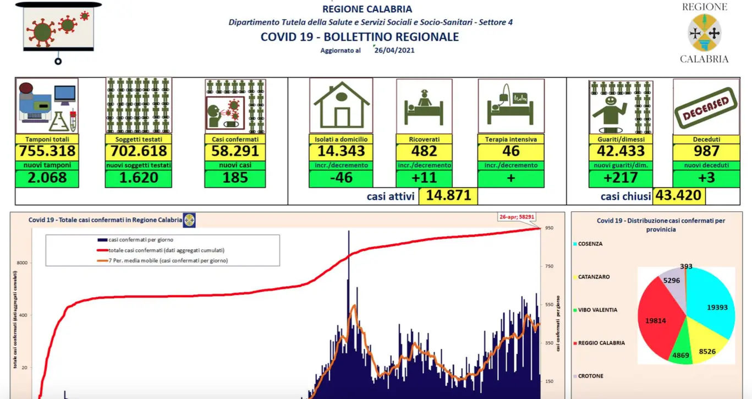Image resolution: width=752 pixels, height=399 pixels.
Task: Click the Soggetti testati value 702.618
Action: point(138,152)
